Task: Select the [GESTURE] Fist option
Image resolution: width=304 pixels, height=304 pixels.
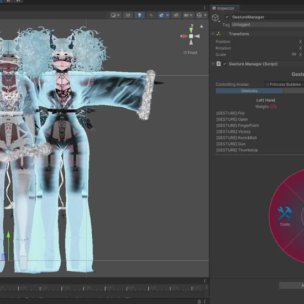Action: [x=230, y=113]
